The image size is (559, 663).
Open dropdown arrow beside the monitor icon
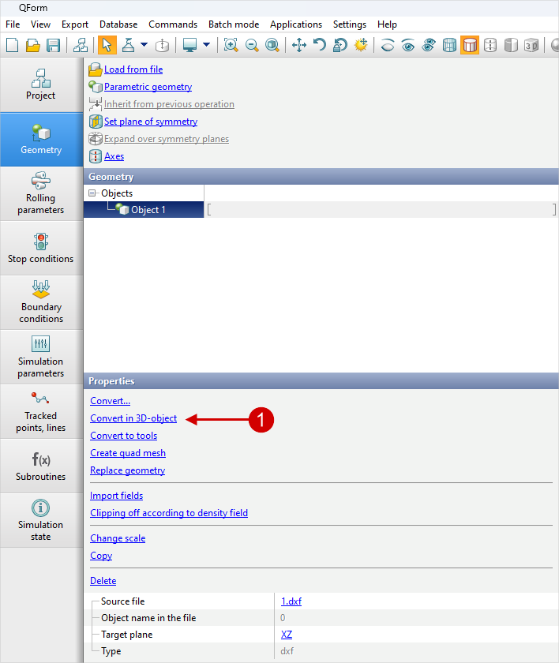[x=207, y=45]
